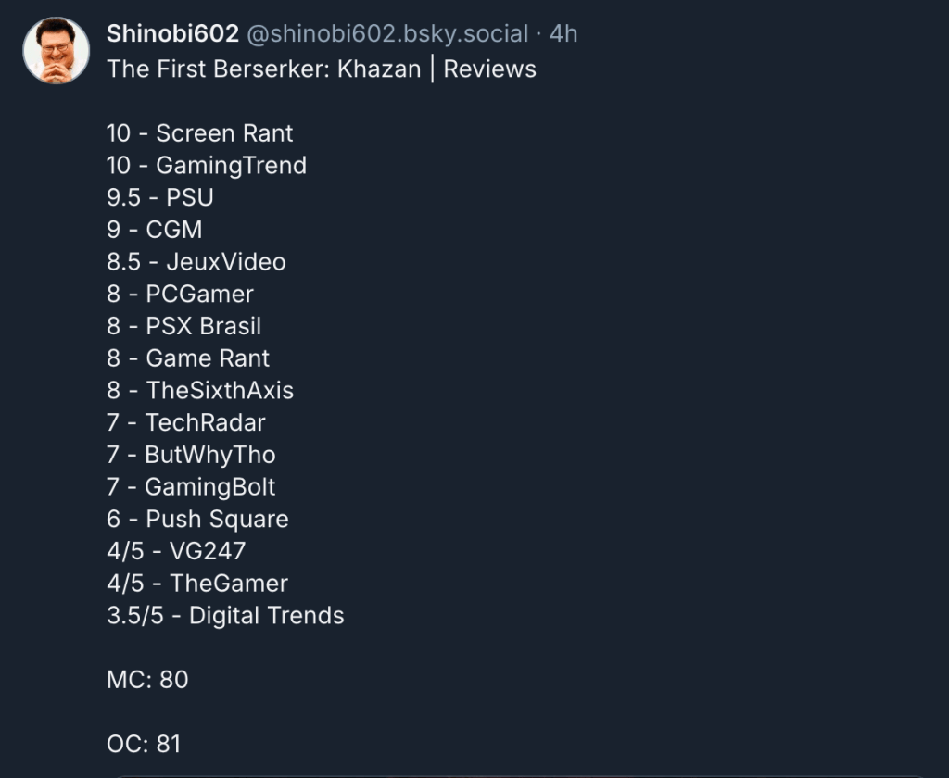
Task: Click the "7 - ButWhyTho" text
Action: (x=190, y=455)
